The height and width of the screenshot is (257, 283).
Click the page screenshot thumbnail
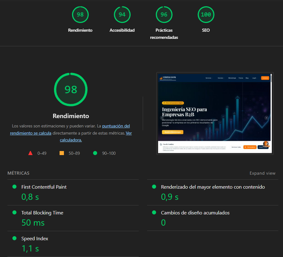pyautogui.click(x=215, y=113)
